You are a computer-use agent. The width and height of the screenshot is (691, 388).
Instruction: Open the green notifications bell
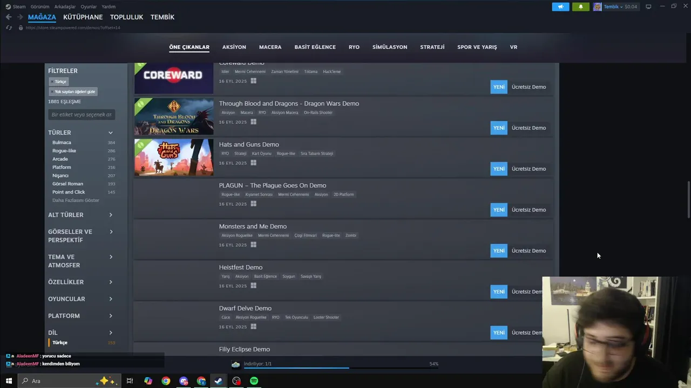pyautogui.click(x=581, y=6)
